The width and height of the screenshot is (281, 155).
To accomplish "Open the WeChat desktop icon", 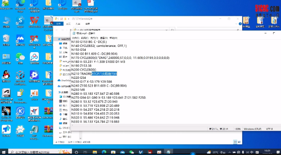I will click(x=20, y=57).
